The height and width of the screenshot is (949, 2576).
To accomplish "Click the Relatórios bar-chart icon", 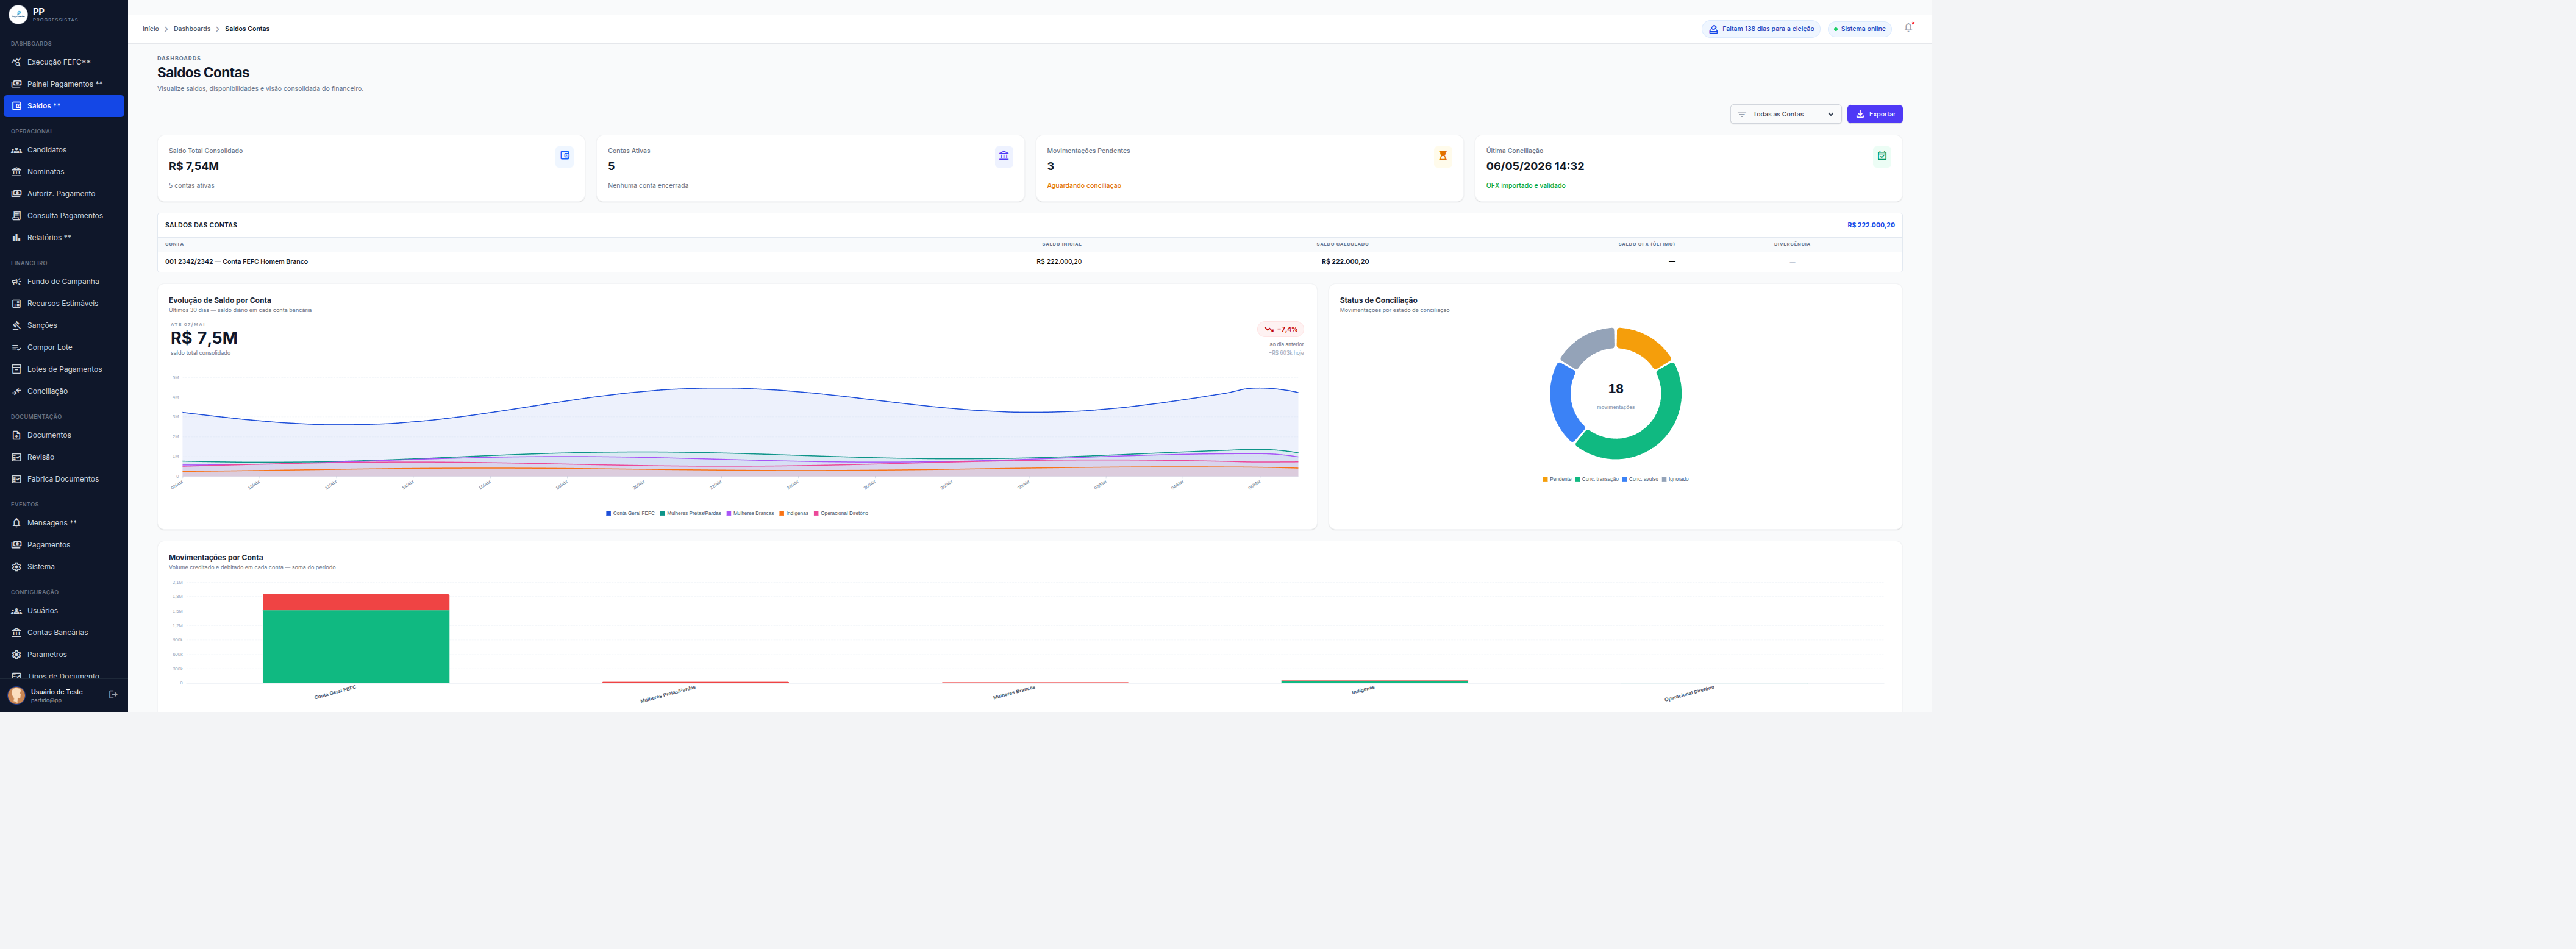I will (x=16, y=238).
